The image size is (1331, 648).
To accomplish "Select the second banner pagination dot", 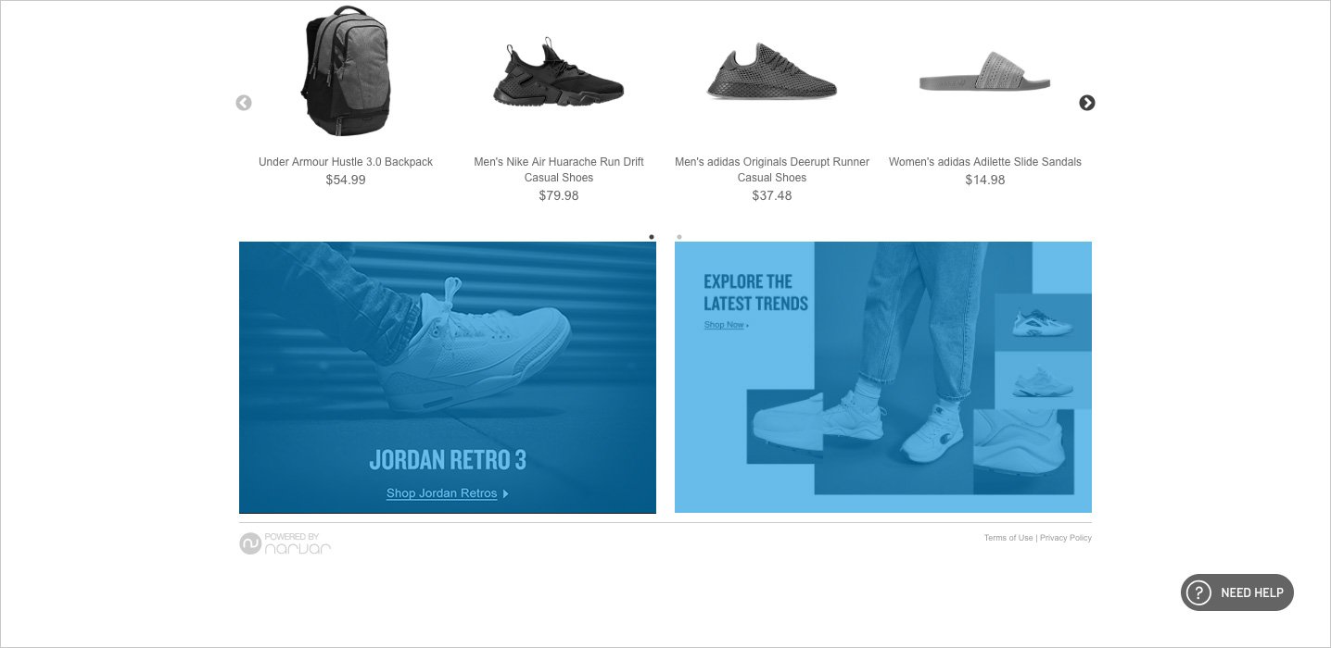I will click(x=679, y=237).
